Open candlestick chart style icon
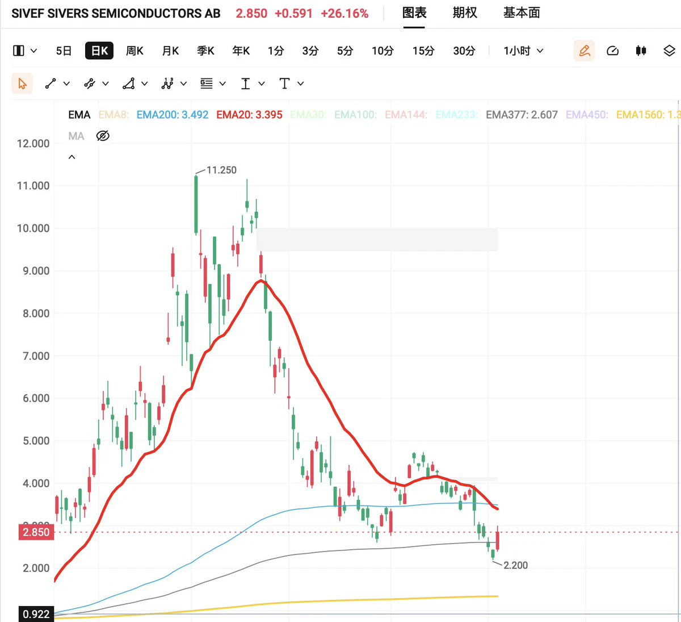Screen dimensions: 681x622 641,51
